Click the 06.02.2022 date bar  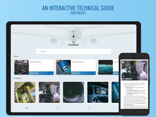tap(41, 73)
